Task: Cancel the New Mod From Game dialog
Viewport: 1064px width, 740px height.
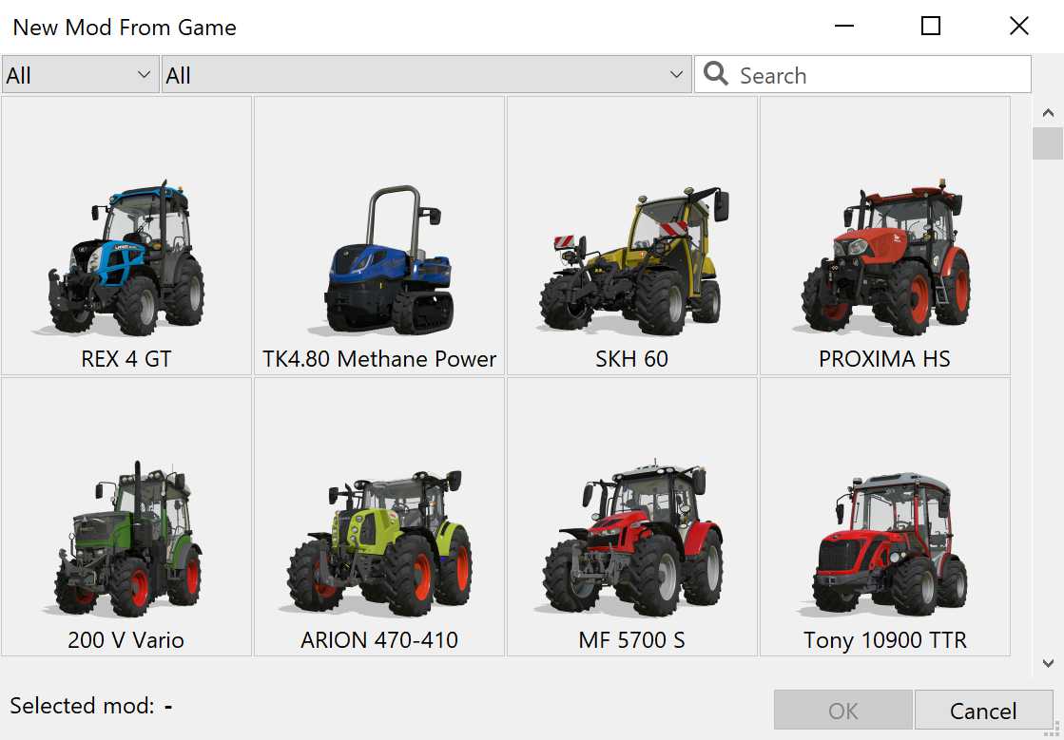Action: tap(983, 711)
